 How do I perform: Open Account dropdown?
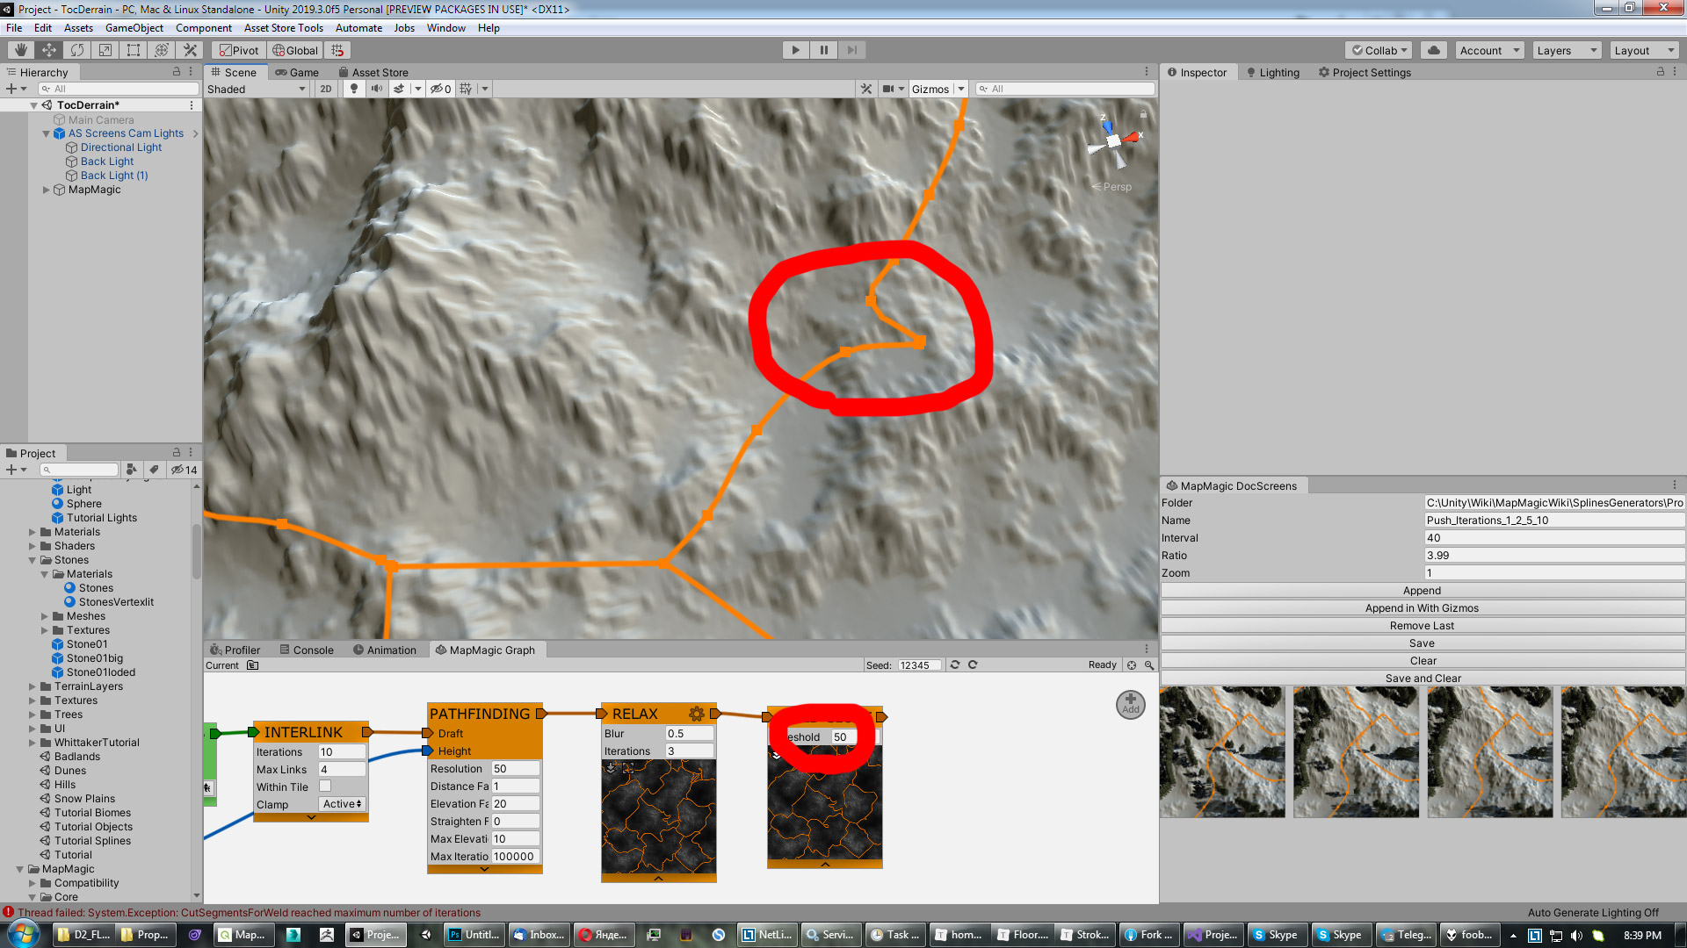coord(1489,50)
